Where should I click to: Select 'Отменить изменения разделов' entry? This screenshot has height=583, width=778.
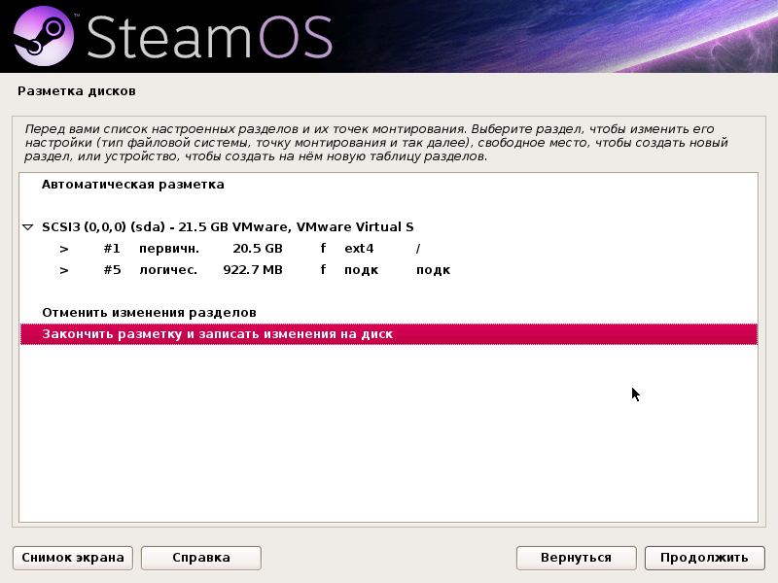389,312
